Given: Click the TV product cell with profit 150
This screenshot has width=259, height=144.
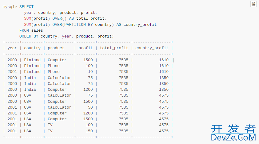Looking at the screenshot, I should click(50, 131).
